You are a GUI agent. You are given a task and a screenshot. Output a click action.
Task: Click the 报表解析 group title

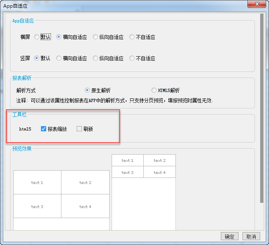point(22,78)
